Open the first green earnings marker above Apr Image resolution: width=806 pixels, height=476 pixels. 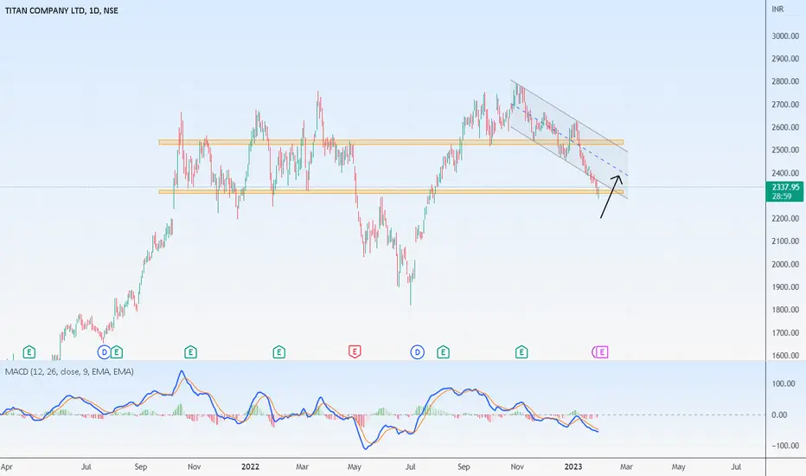click(29, 352)
